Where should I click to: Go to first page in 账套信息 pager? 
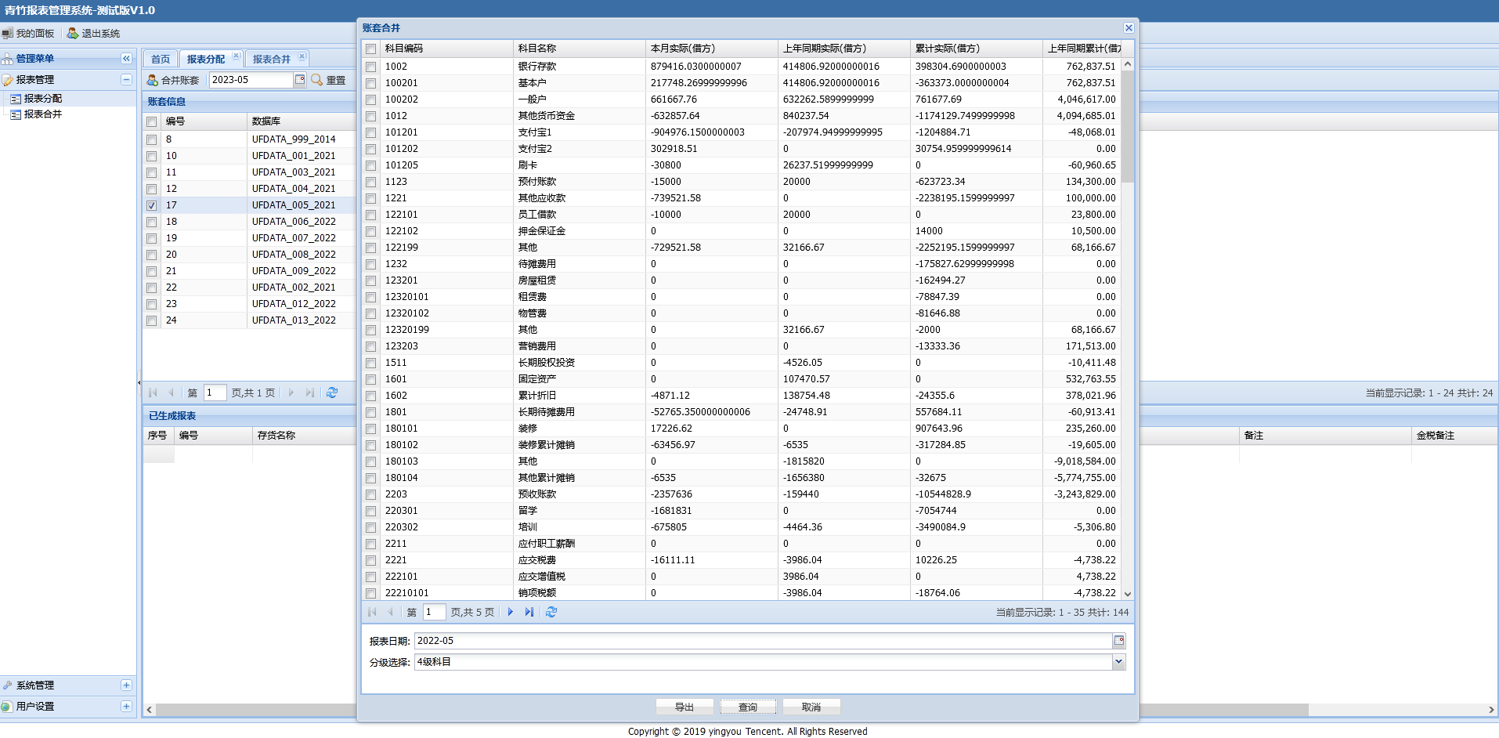point(153,393)
